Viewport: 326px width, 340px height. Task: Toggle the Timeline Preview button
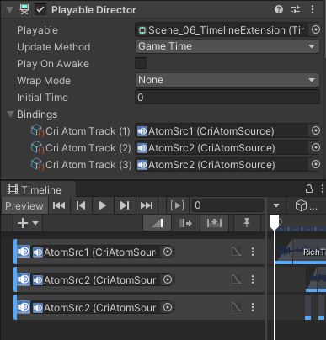pos(24,206)
